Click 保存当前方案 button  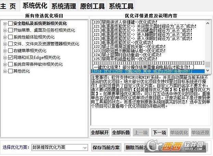(106, 147)
